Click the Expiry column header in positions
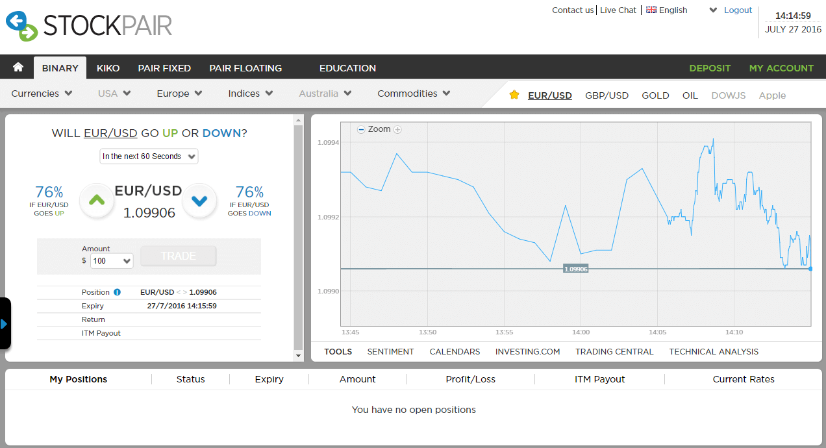826x448 pixels. (269, 379)
